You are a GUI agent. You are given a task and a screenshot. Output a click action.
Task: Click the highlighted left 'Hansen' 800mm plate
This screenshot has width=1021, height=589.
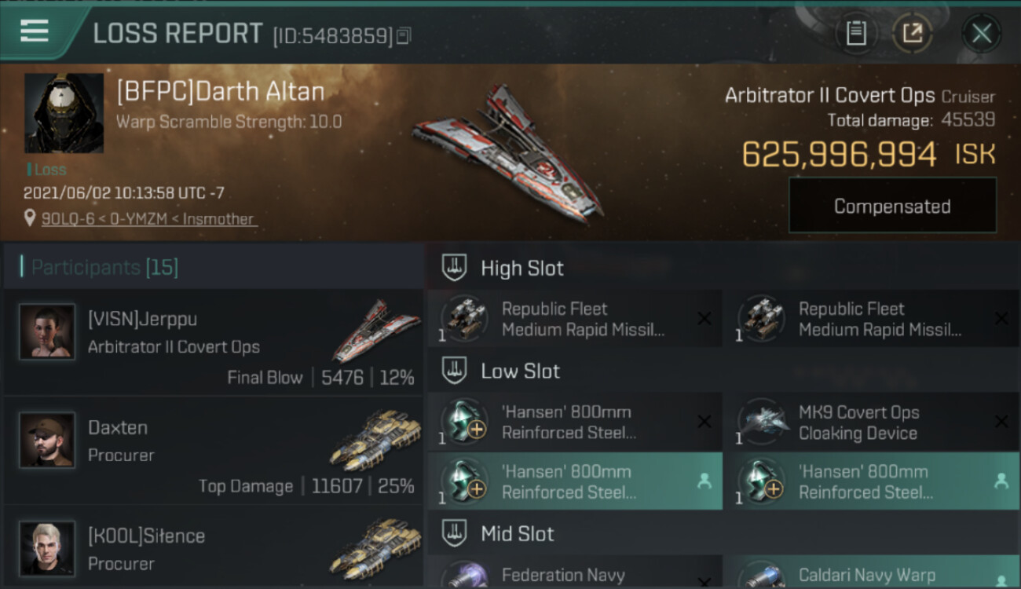[x=575, y=481]
